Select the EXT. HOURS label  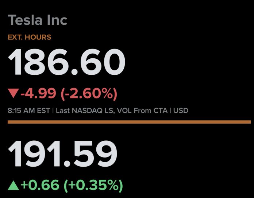30,37
